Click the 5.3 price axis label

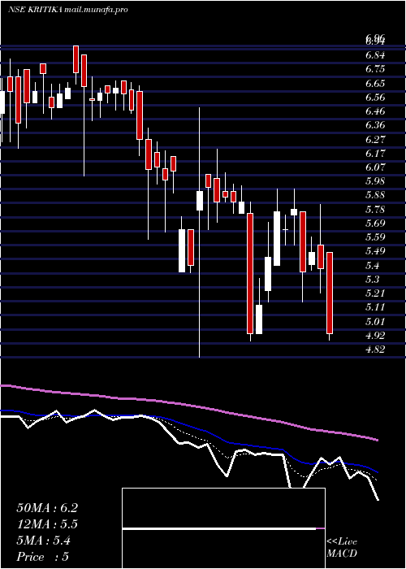(373, 280)
